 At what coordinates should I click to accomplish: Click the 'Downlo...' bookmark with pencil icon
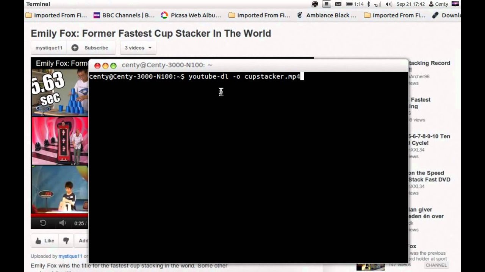(x=446, y=15)
